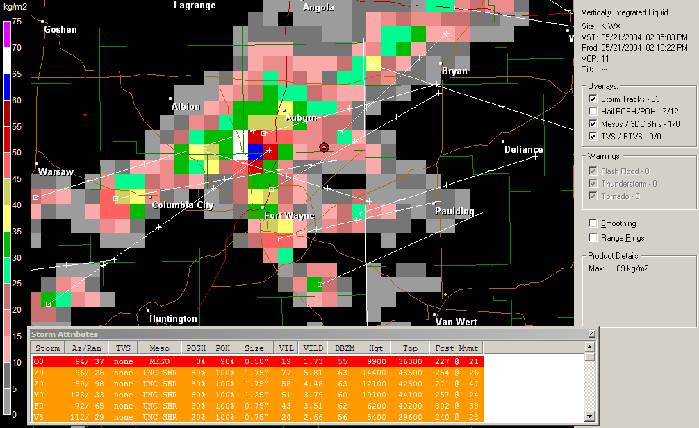Click the Storm Attributes scroll down arrow
Viewport: 699px width, 428px height.
(x=589, y=416)
